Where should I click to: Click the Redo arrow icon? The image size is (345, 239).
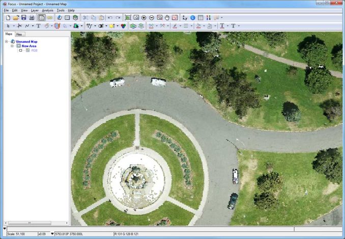[118, 18]
